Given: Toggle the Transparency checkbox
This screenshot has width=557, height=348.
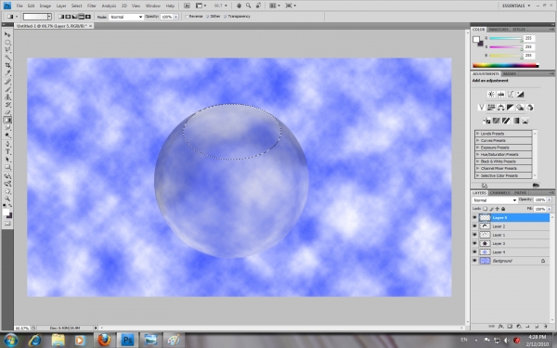Looking at the screenshot, I should click(x=226, y=17).
